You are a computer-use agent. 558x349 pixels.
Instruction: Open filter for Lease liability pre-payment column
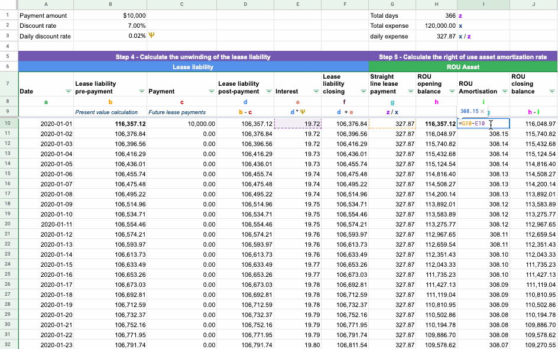click(141, 92)
